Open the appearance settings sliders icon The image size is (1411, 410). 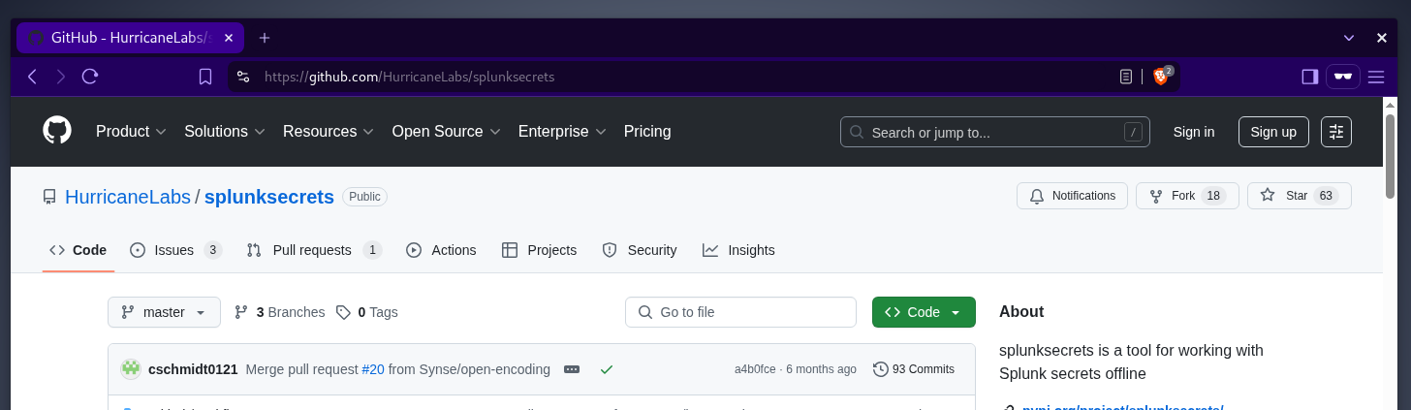point(1336,132)
